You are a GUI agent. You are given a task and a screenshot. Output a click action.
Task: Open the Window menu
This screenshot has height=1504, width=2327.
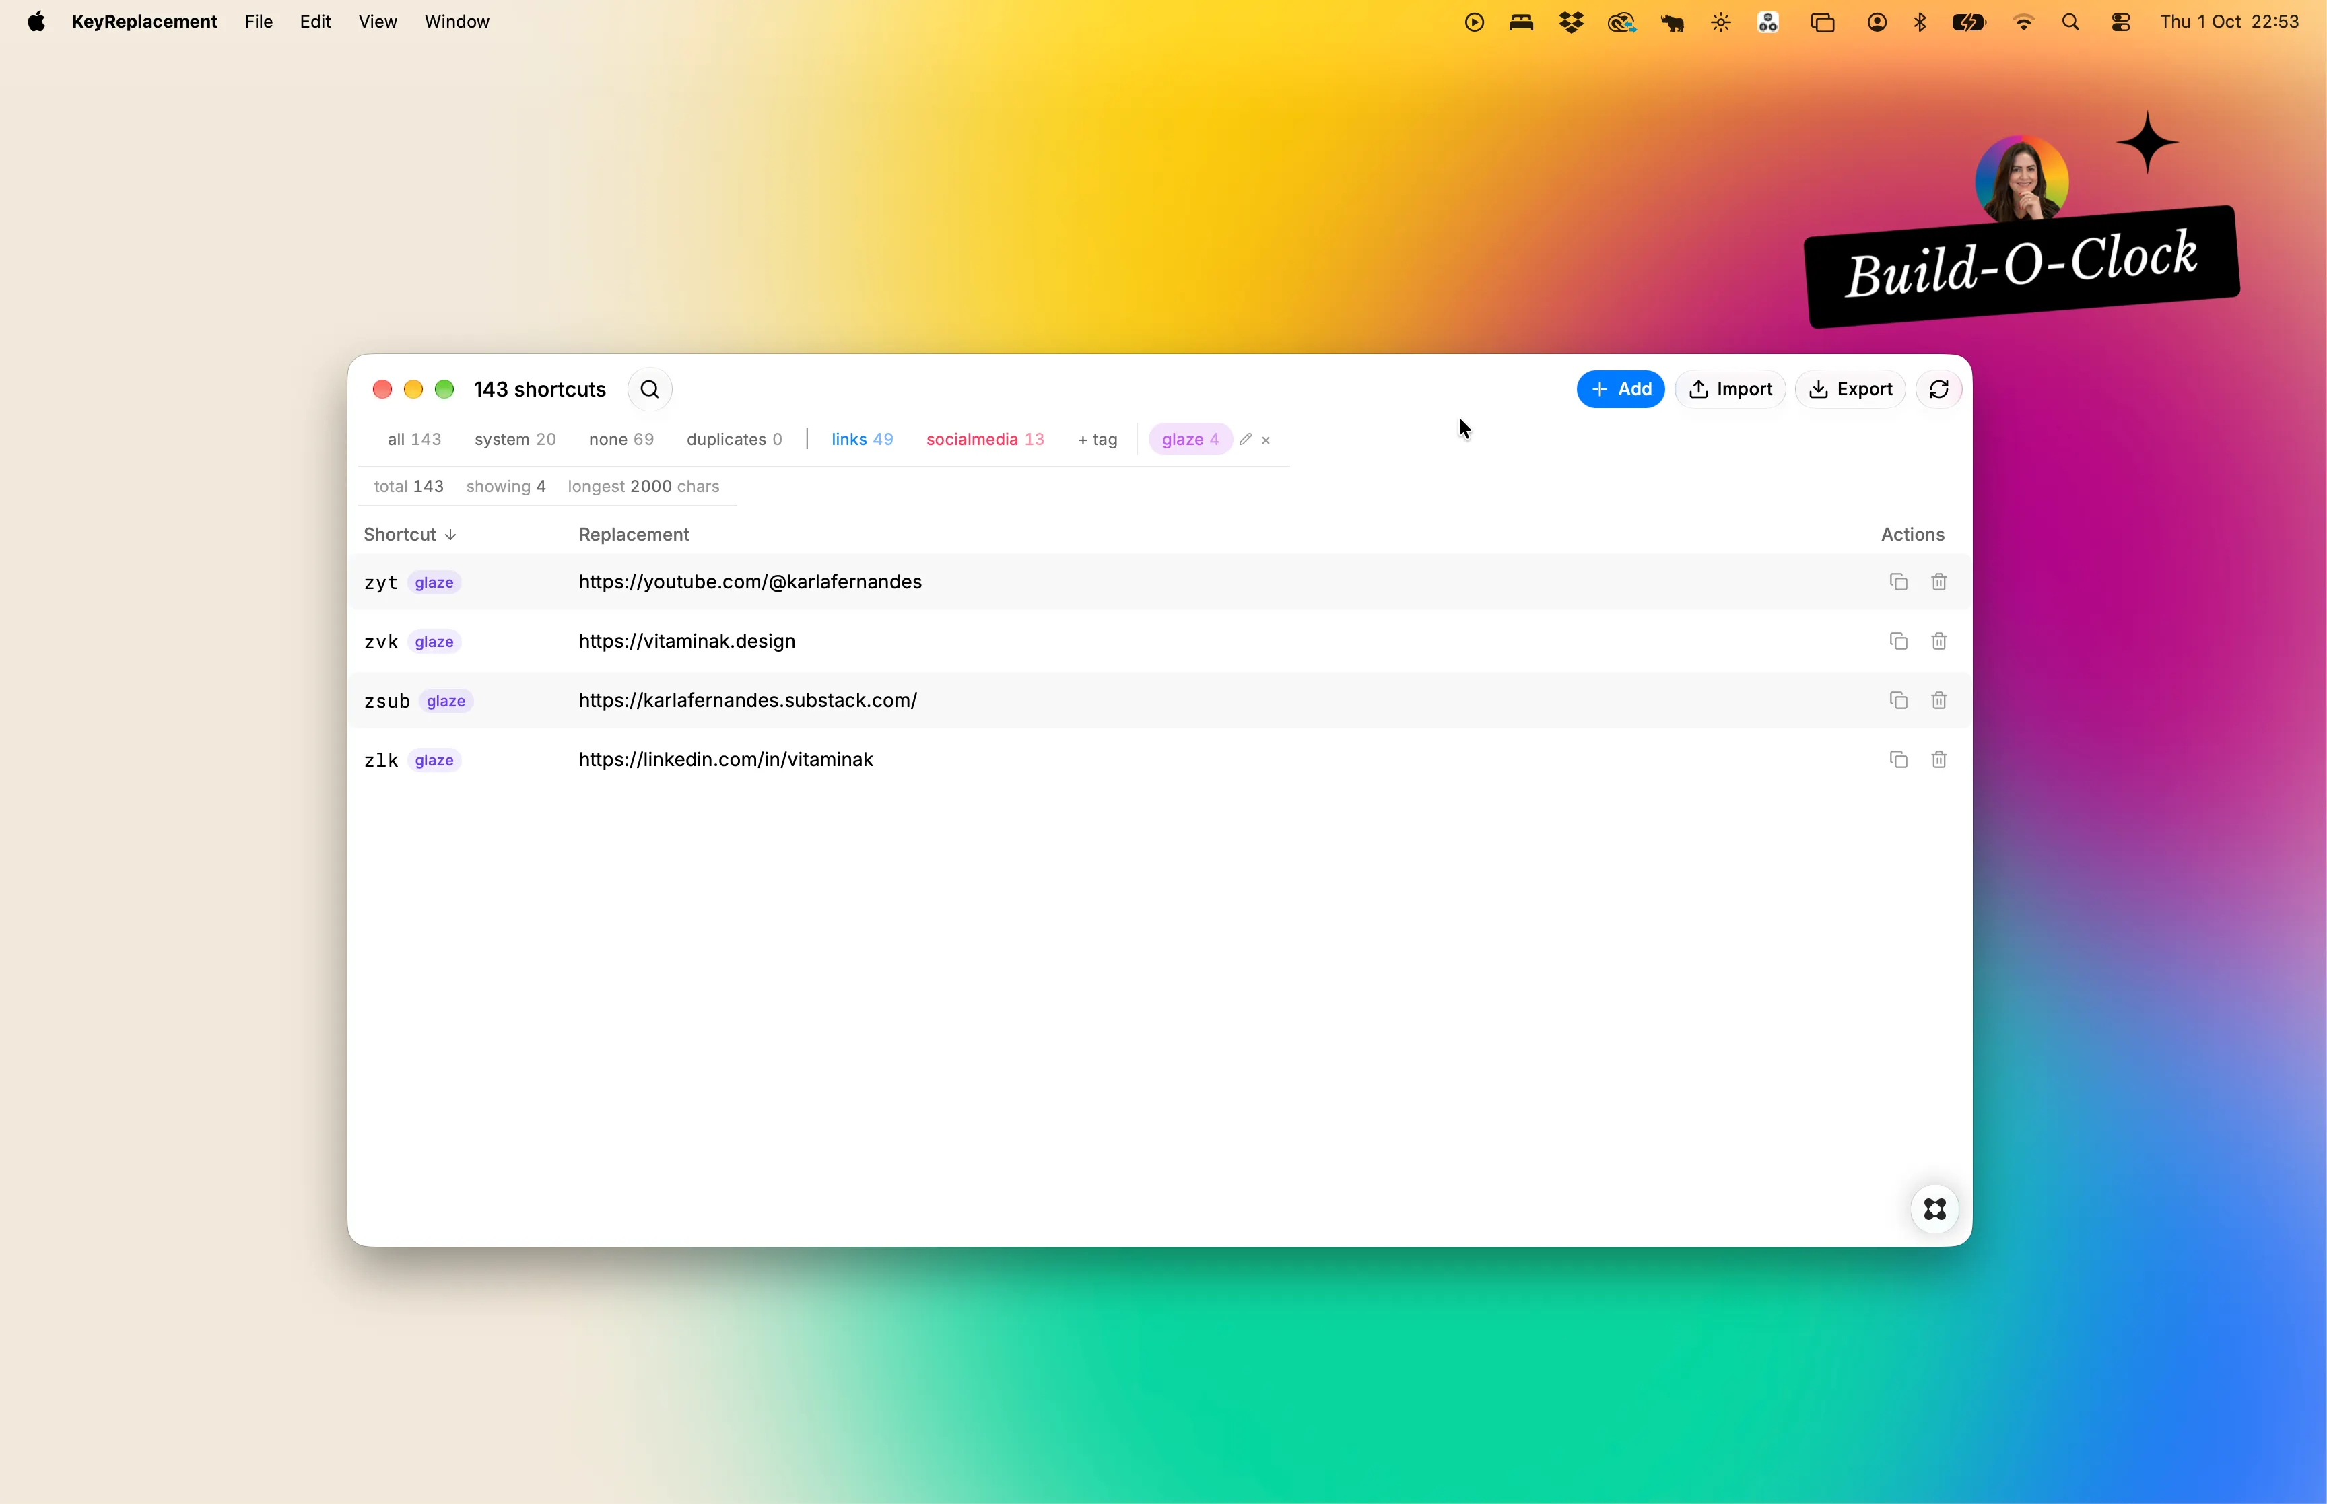[457, 22]
